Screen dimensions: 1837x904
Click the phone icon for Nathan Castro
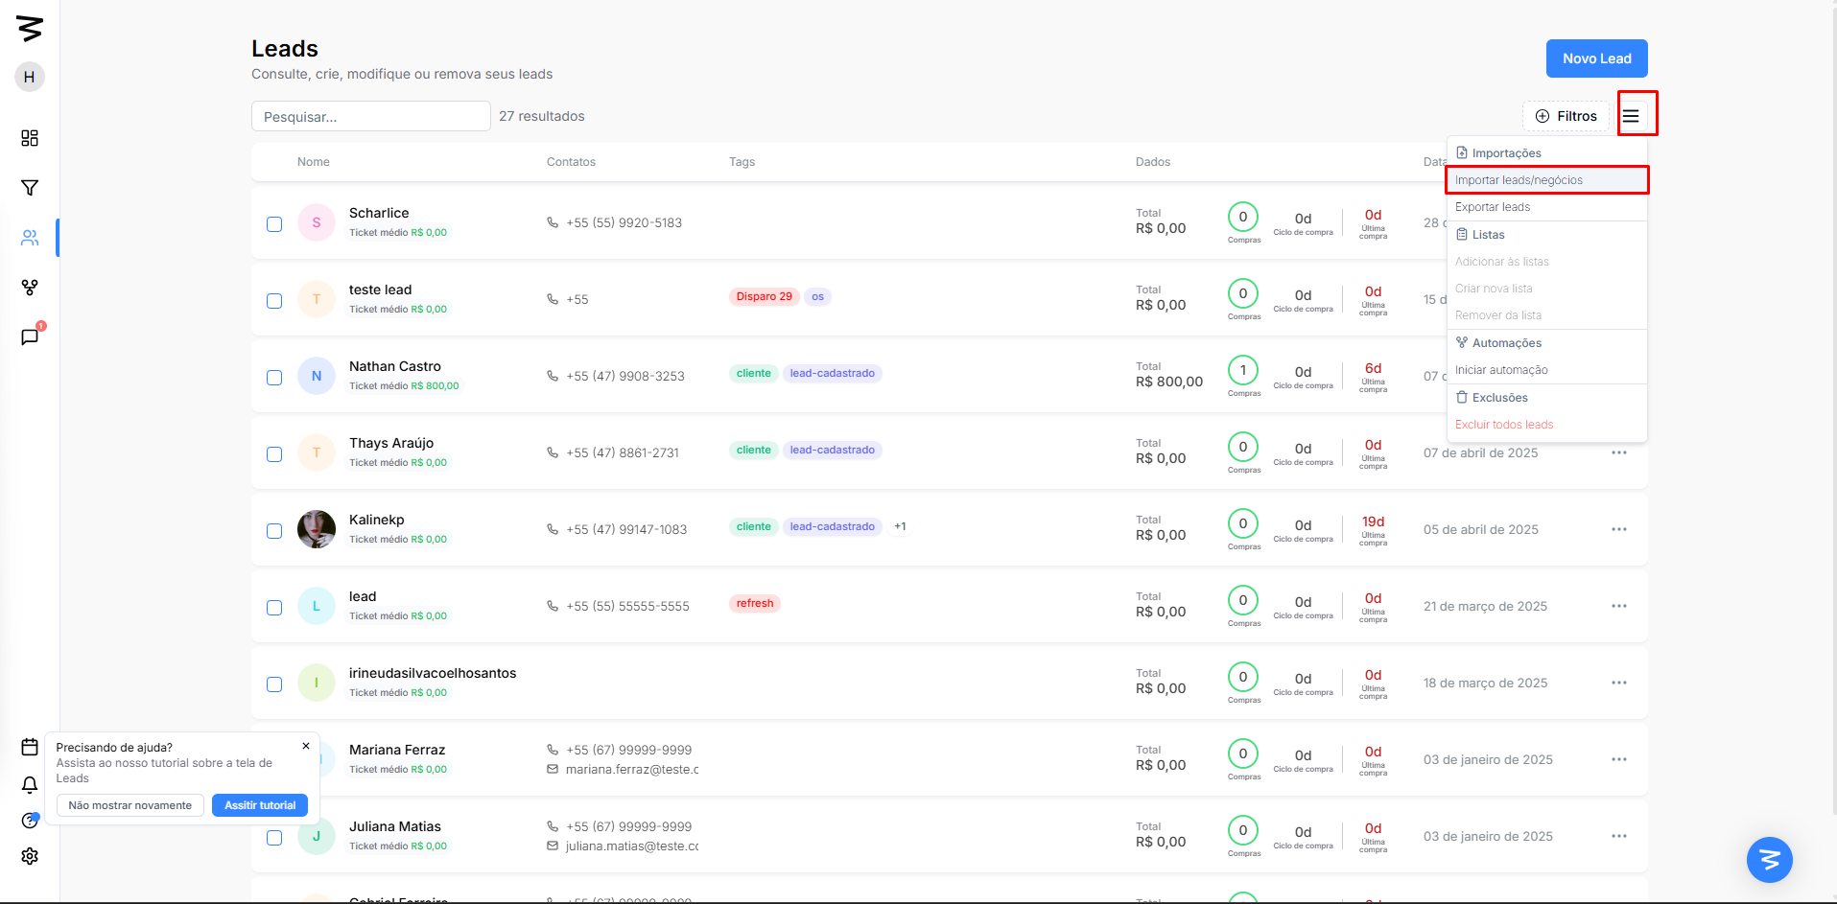[553, 376]
